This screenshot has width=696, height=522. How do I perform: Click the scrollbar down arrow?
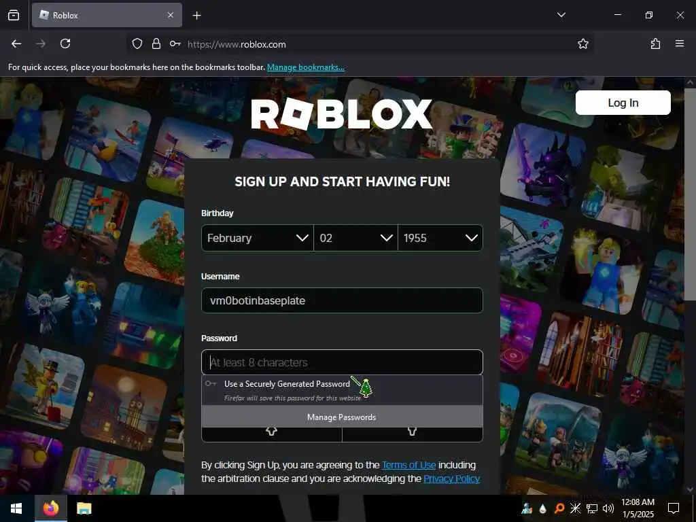point(690,489)
